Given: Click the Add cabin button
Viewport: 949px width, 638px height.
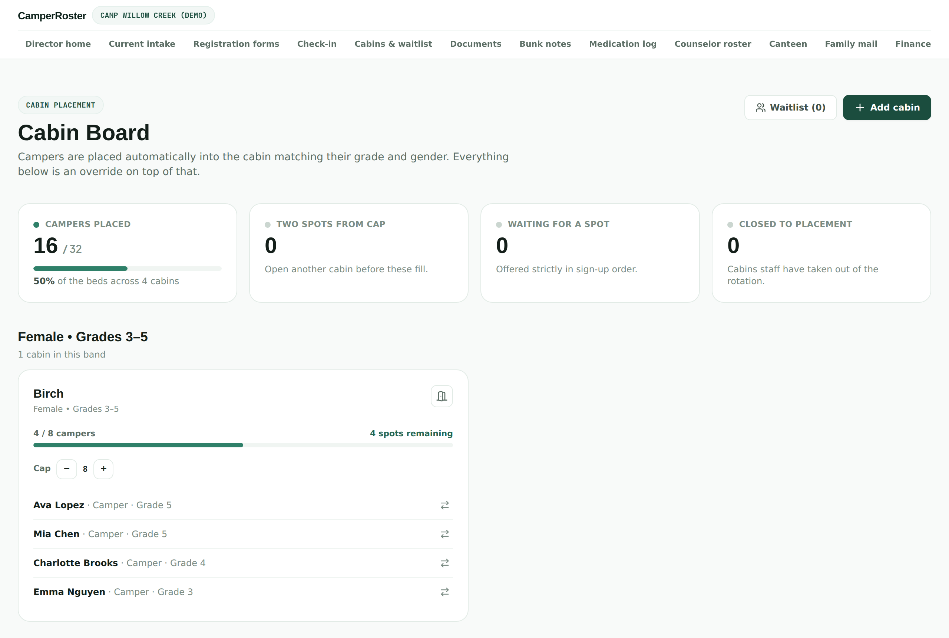Looking at the screenshot, I should click(x=887, y=108).
